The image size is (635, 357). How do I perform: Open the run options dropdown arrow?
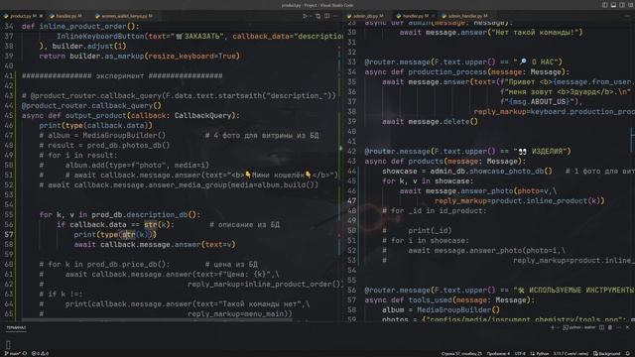pyautogui.click(x=311, y=16)
